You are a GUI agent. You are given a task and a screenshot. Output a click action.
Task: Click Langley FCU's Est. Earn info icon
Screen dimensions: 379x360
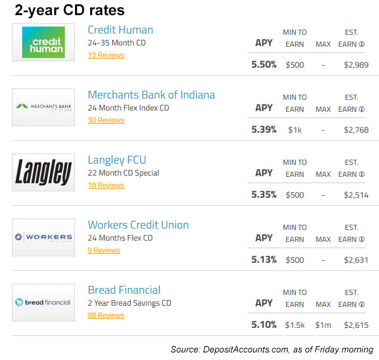coord(361,174)
